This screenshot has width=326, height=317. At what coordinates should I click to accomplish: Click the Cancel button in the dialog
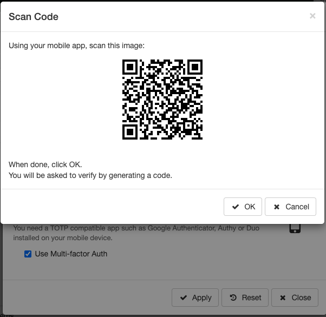click(x=291, y=207)
